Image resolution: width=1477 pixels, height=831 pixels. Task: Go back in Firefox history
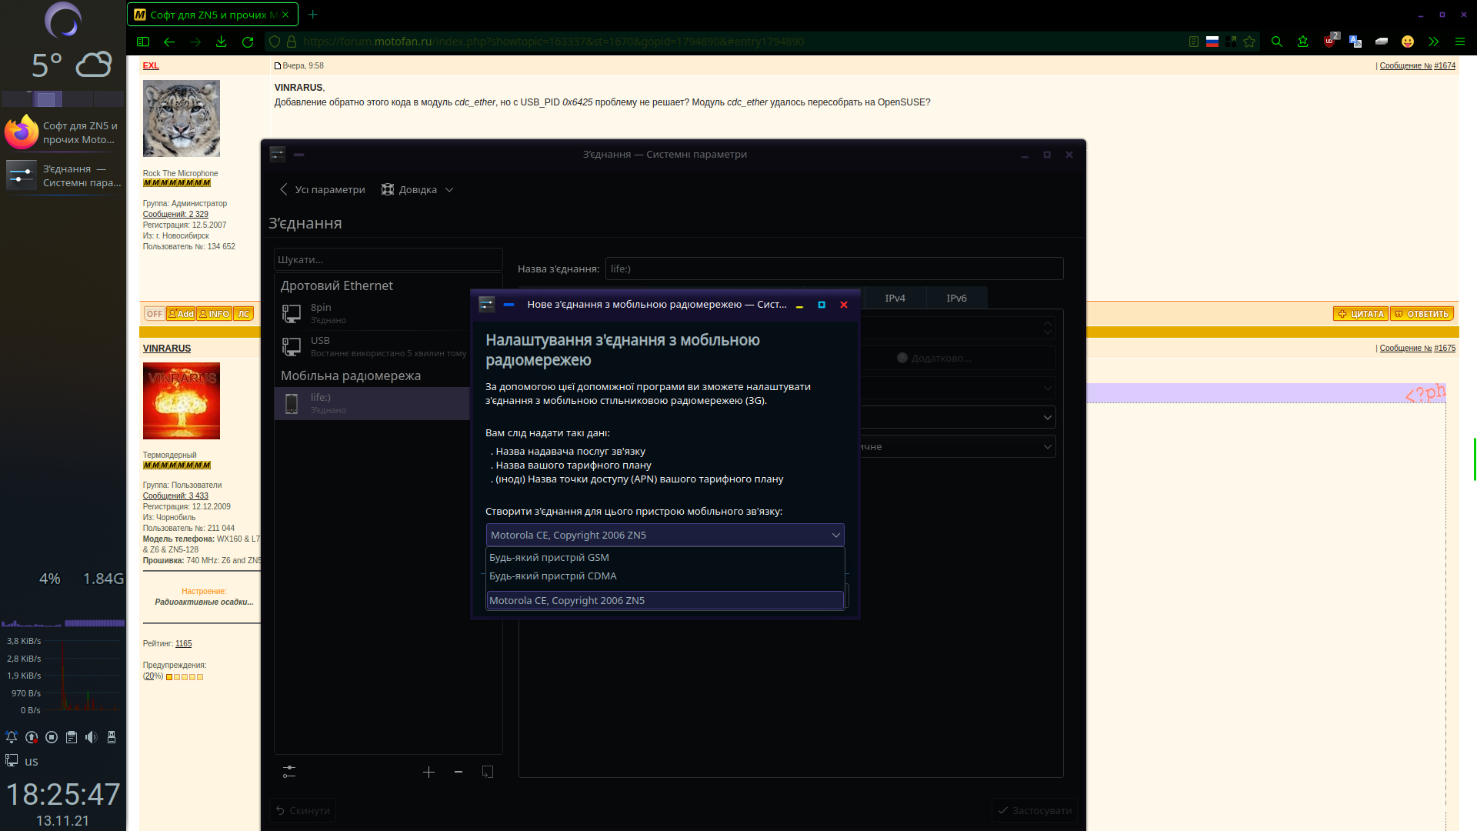pos(169,42)
